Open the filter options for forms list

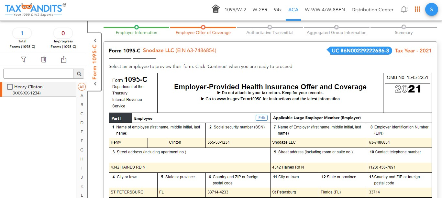click(24, 59)
